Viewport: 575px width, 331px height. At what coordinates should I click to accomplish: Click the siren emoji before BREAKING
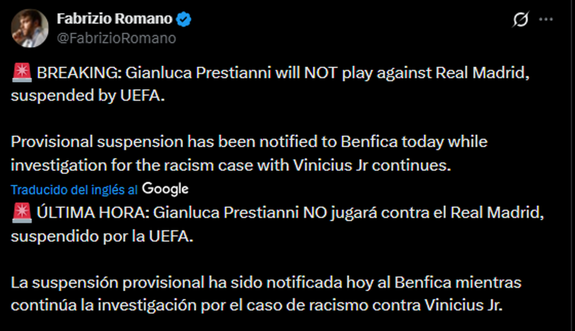[x=20, y=74]
